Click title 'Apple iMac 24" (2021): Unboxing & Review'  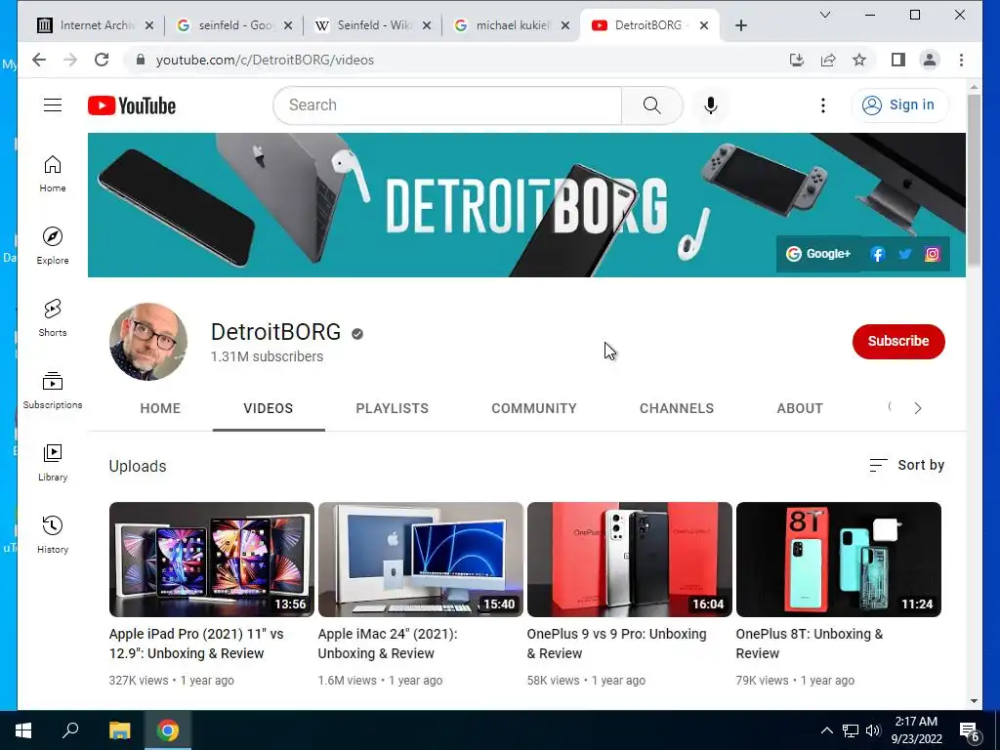point(388,644)
